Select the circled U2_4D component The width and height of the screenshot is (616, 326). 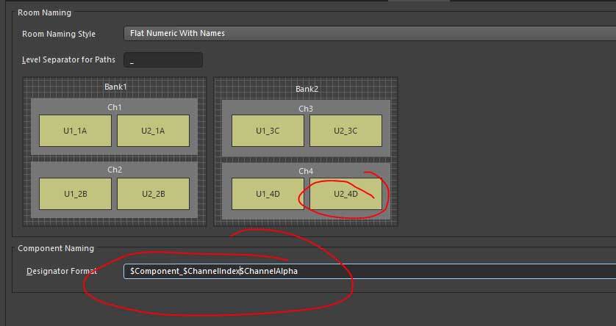point(345,194)
